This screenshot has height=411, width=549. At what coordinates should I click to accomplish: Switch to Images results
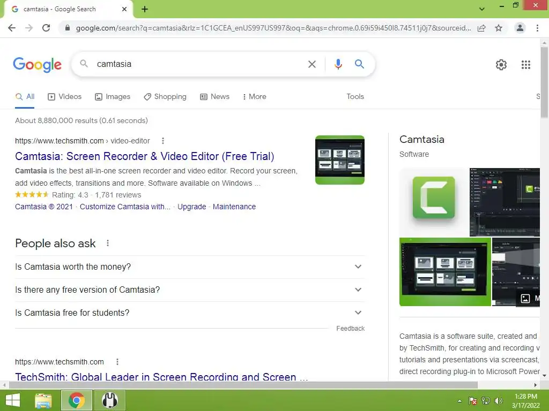[x=113, y=97]
